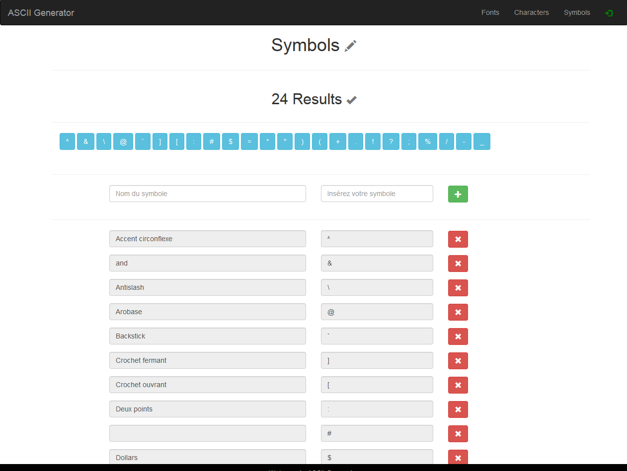Select the [ symbol chip
627x471 pixels.
pyautogui.click(x=177, y=141)
